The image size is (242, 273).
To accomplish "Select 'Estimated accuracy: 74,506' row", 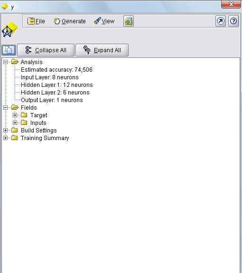I will pyautogui.click(x=56, y=70).
